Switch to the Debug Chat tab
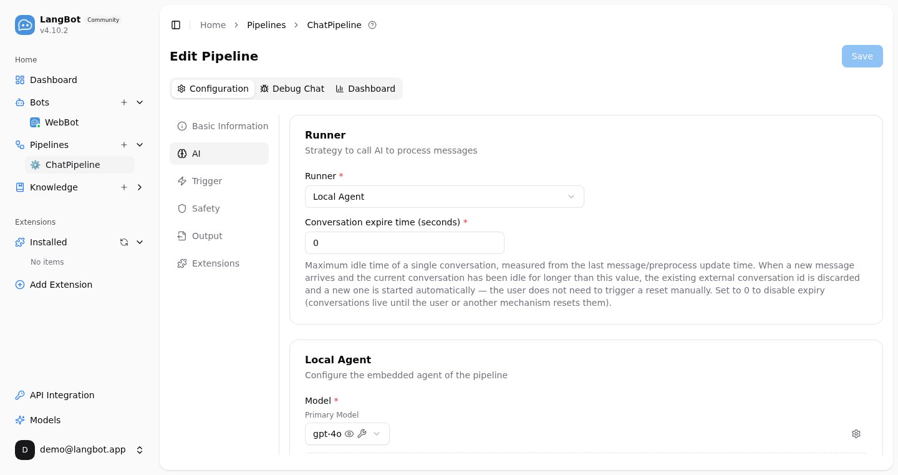898x475 pixels. 292,89
